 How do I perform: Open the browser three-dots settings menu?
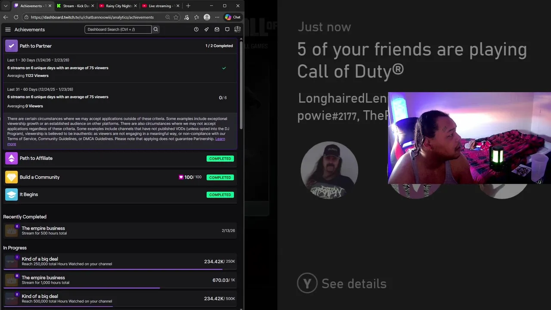tap(217, 17)
